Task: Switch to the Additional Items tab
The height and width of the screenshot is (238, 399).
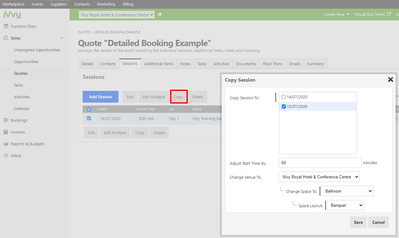Action: click(x=159, y=64)
